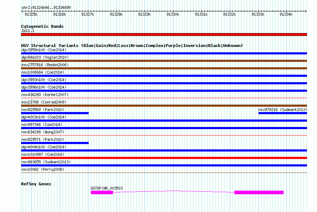
Task: Click the Cytogenetic Bands track title
Action: click(x=42, y=26)
